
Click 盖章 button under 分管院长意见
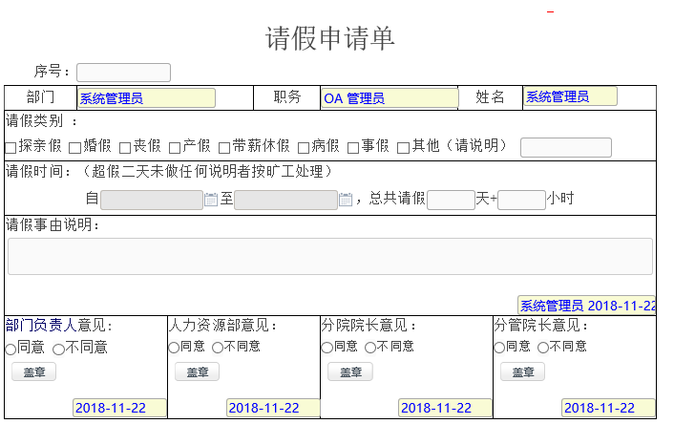pos(522,372)
